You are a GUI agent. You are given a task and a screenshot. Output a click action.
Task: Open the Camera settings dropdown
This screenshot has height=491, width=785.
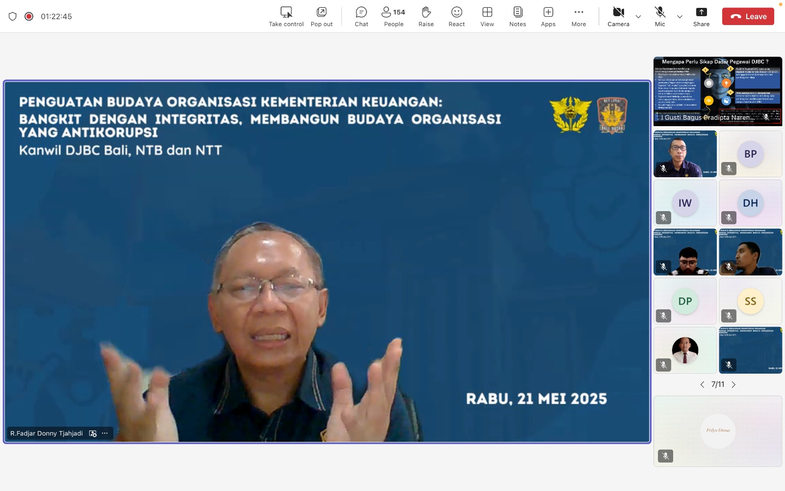pyautogui.click(x=638, y=16)
